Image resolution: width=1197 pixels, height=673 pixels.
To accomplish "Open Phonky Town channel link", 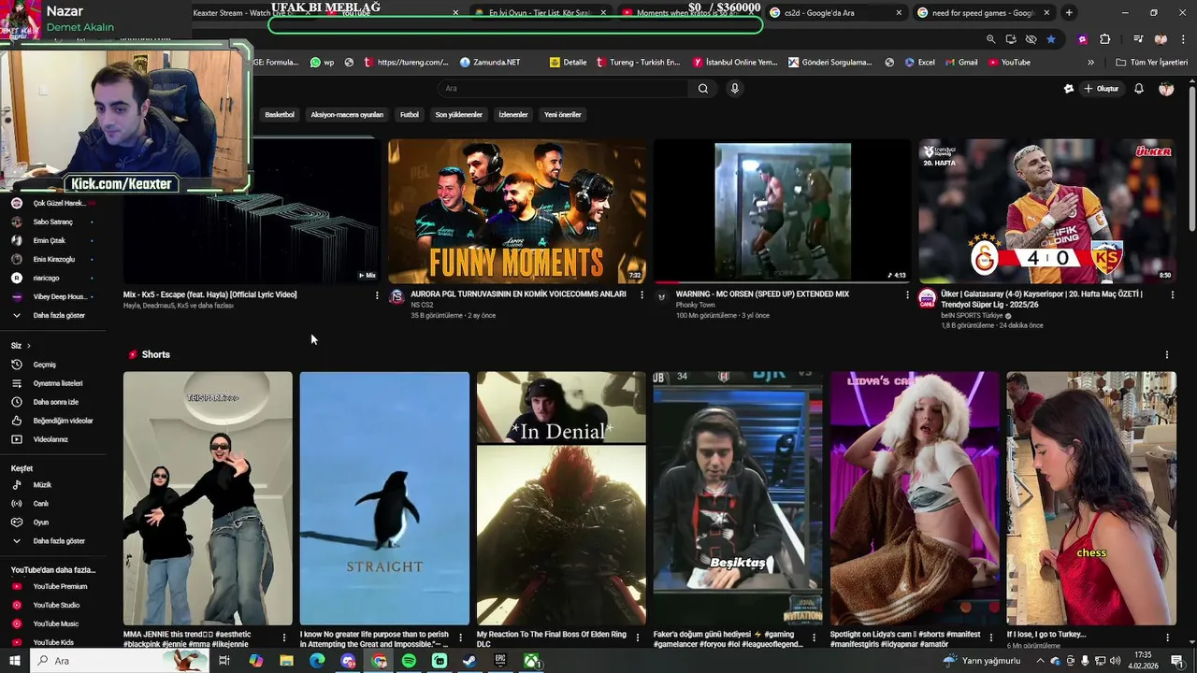I will point(695,306).
